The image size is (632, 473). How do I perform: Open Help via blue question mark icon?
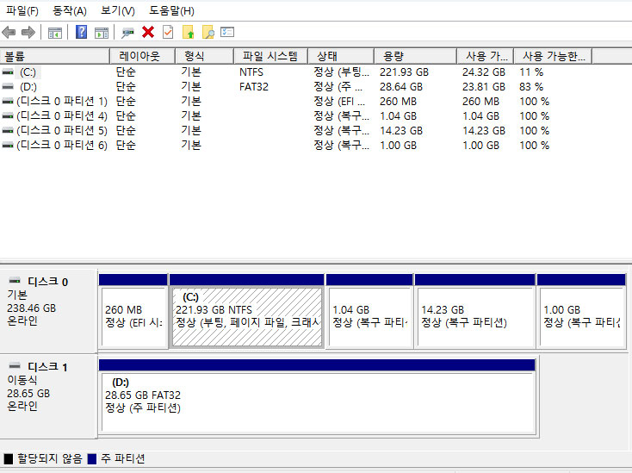click(x=81, y=32)
